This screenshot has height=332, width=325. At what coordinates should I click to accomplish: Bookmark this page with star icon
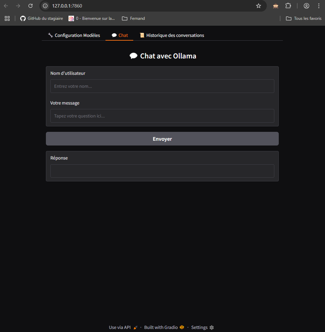click(x=259, y=6)
